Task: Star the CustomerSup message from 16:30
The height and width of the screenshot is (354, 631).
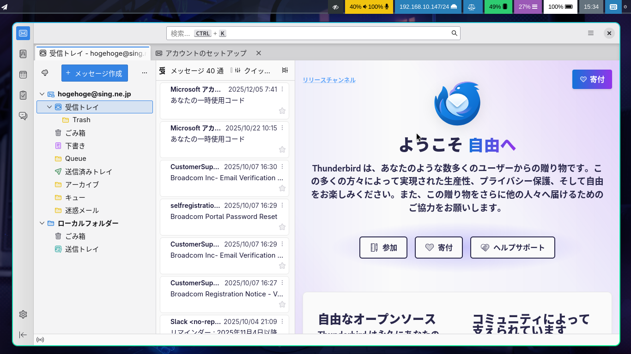Action: pyautogui.click(x=282, y=188)
